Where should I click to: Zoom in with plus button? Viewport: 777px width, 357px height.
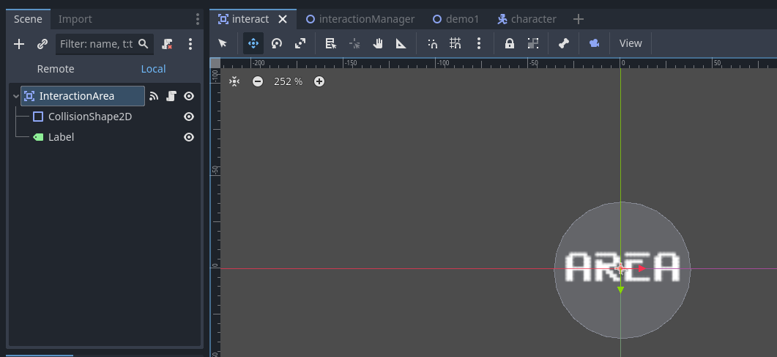(319, 81)
